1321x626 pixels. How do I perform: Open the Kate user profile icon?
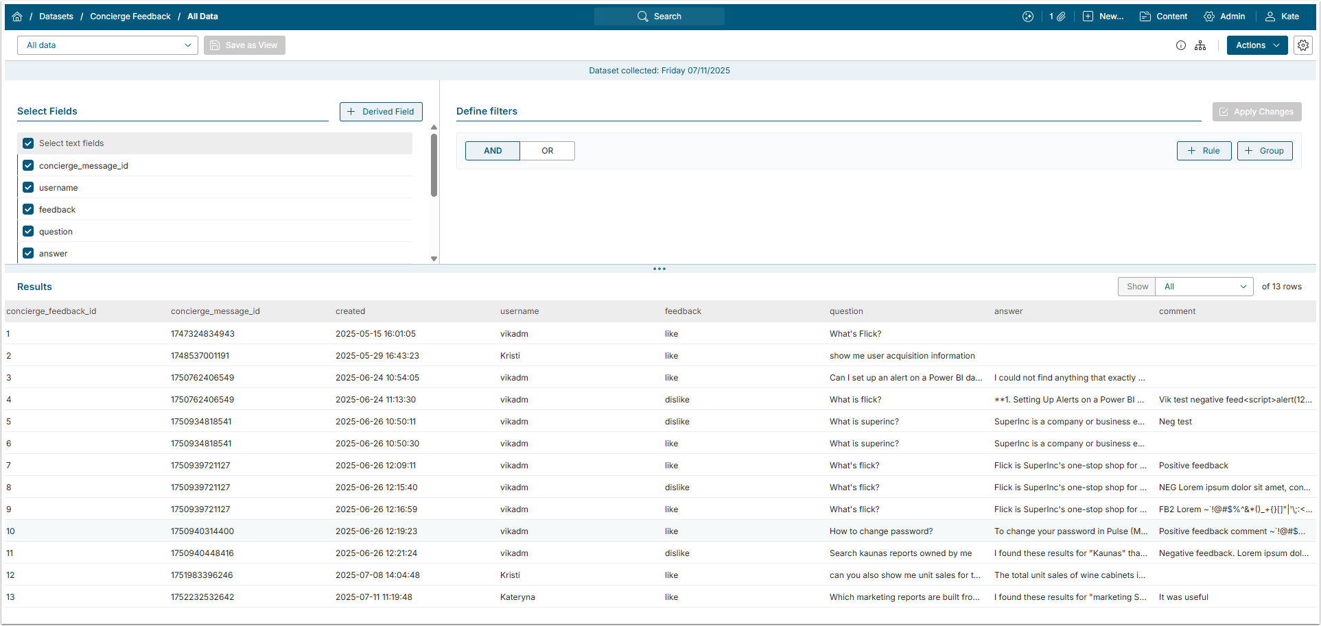pos(1270,16)
